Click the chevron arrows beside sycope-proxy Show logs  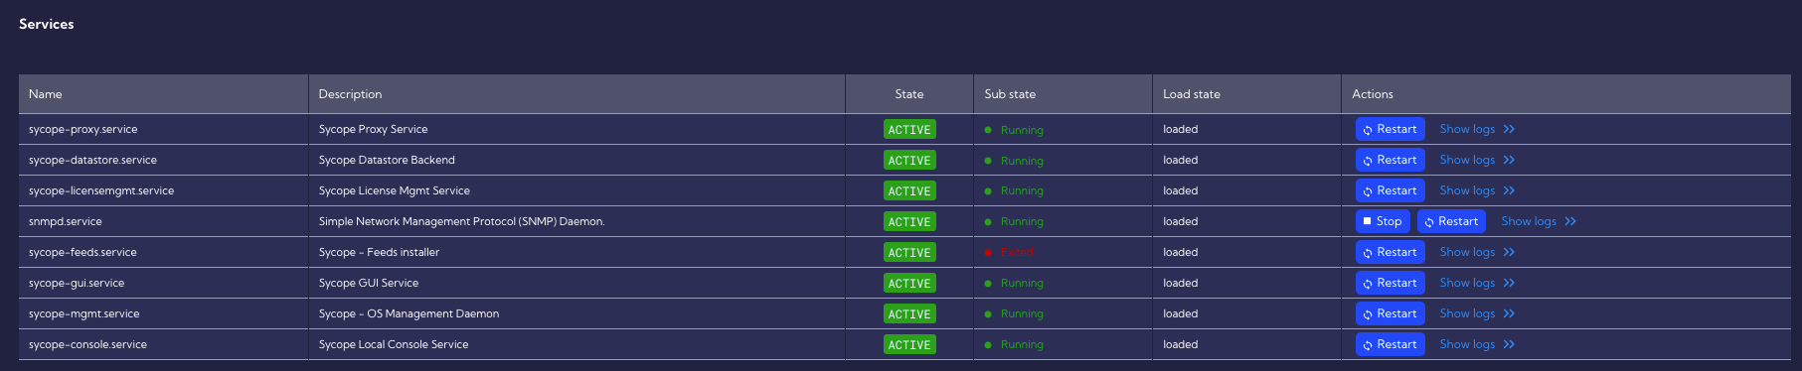click(1509, 129)
